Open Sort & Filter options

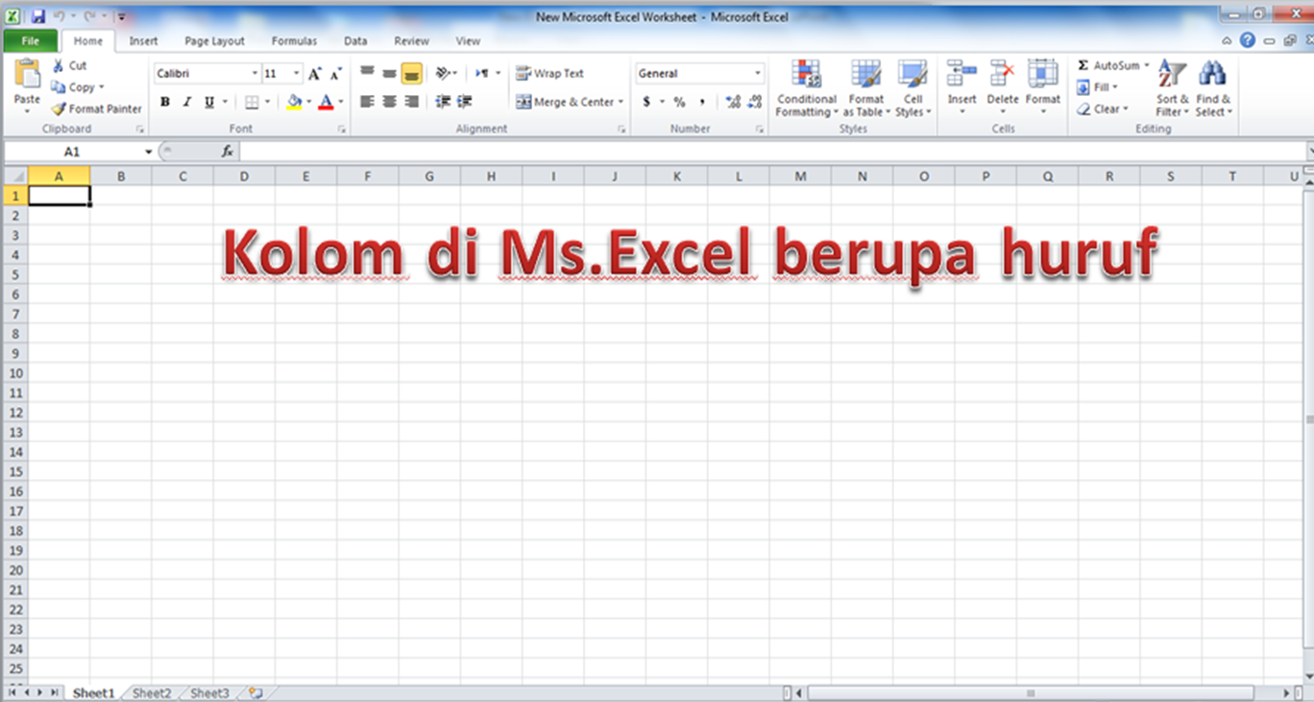tap(1172, 88)
